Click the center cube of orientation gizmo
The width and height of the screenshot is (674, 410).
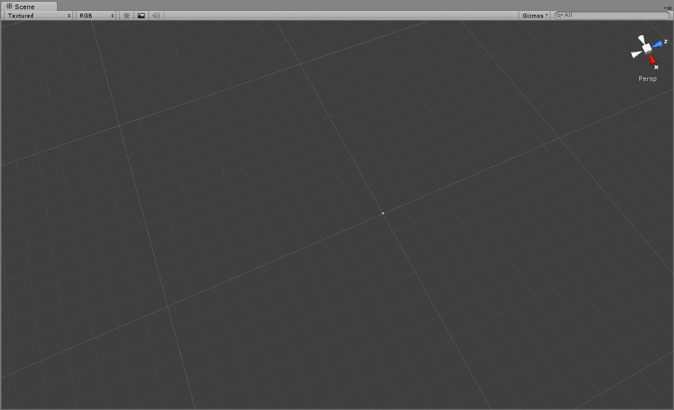pos(647,48)
